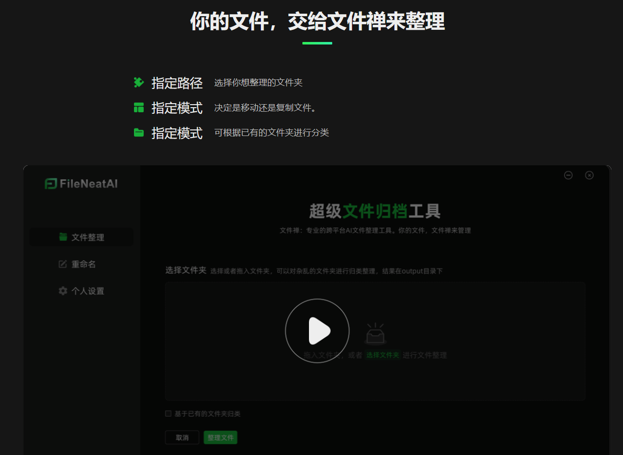This screenshot has height=455, width=623.
Task: Minimize the FileNeatAI window
Action: [x=568, y=175]
